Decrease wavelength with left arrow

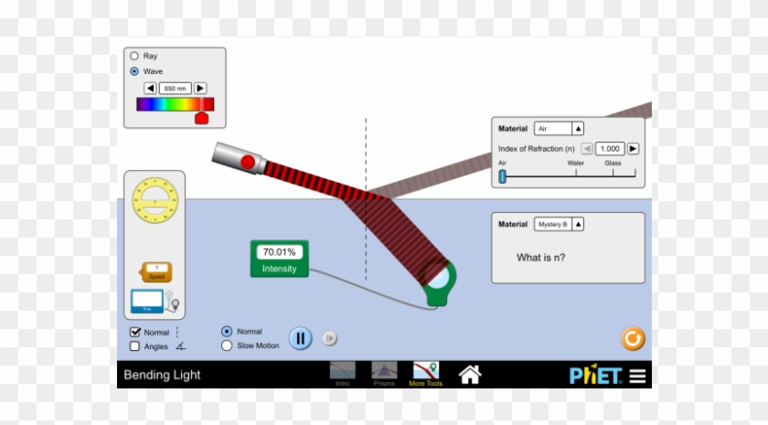tap(150, 88)
